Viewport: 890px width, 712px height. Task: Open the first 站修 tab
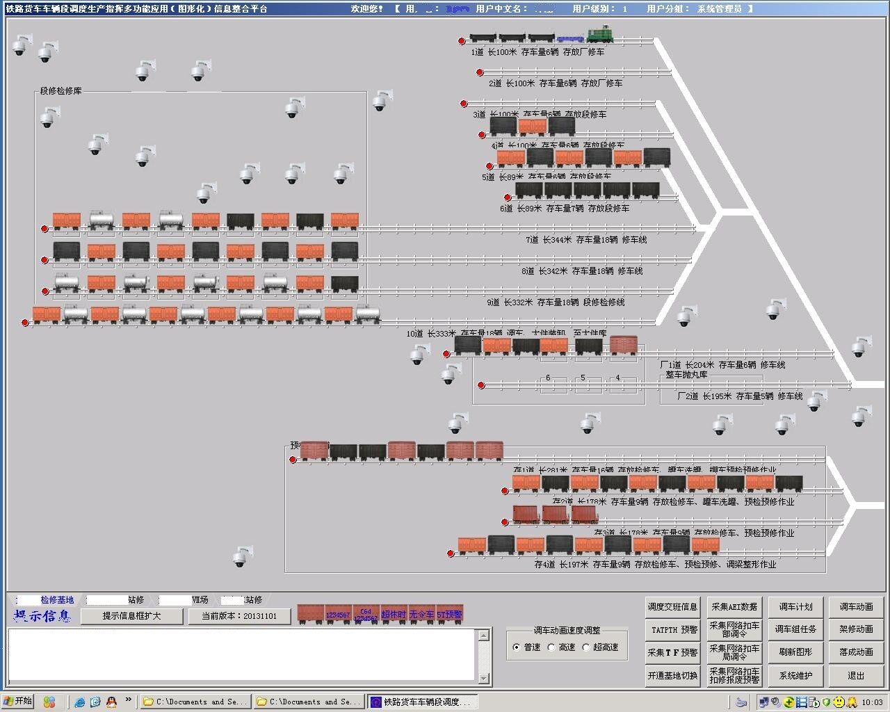[x=116, y=599]
